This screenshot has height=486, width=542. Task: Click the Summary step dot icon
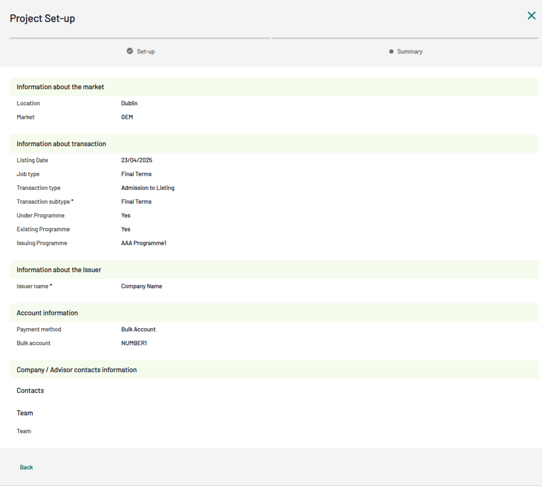[392, 51]
